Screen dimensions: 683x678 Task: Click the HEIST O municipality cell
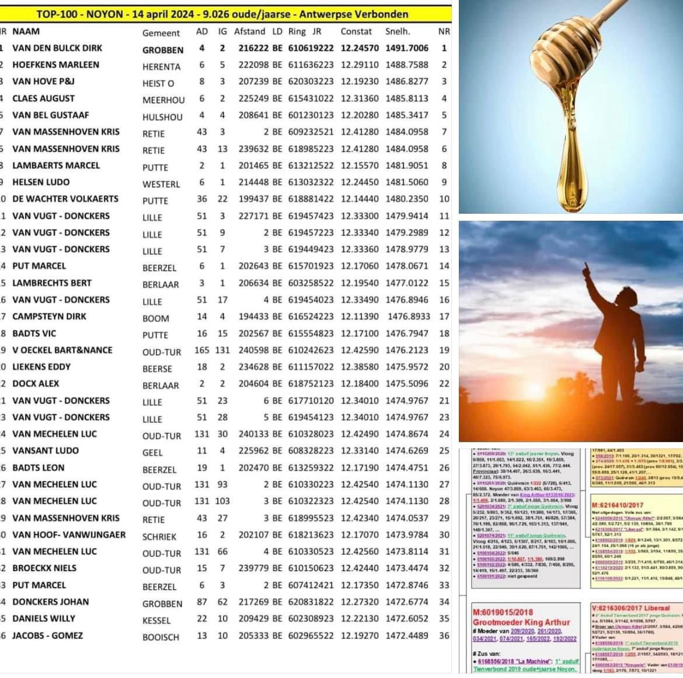(x=158, y=84)
